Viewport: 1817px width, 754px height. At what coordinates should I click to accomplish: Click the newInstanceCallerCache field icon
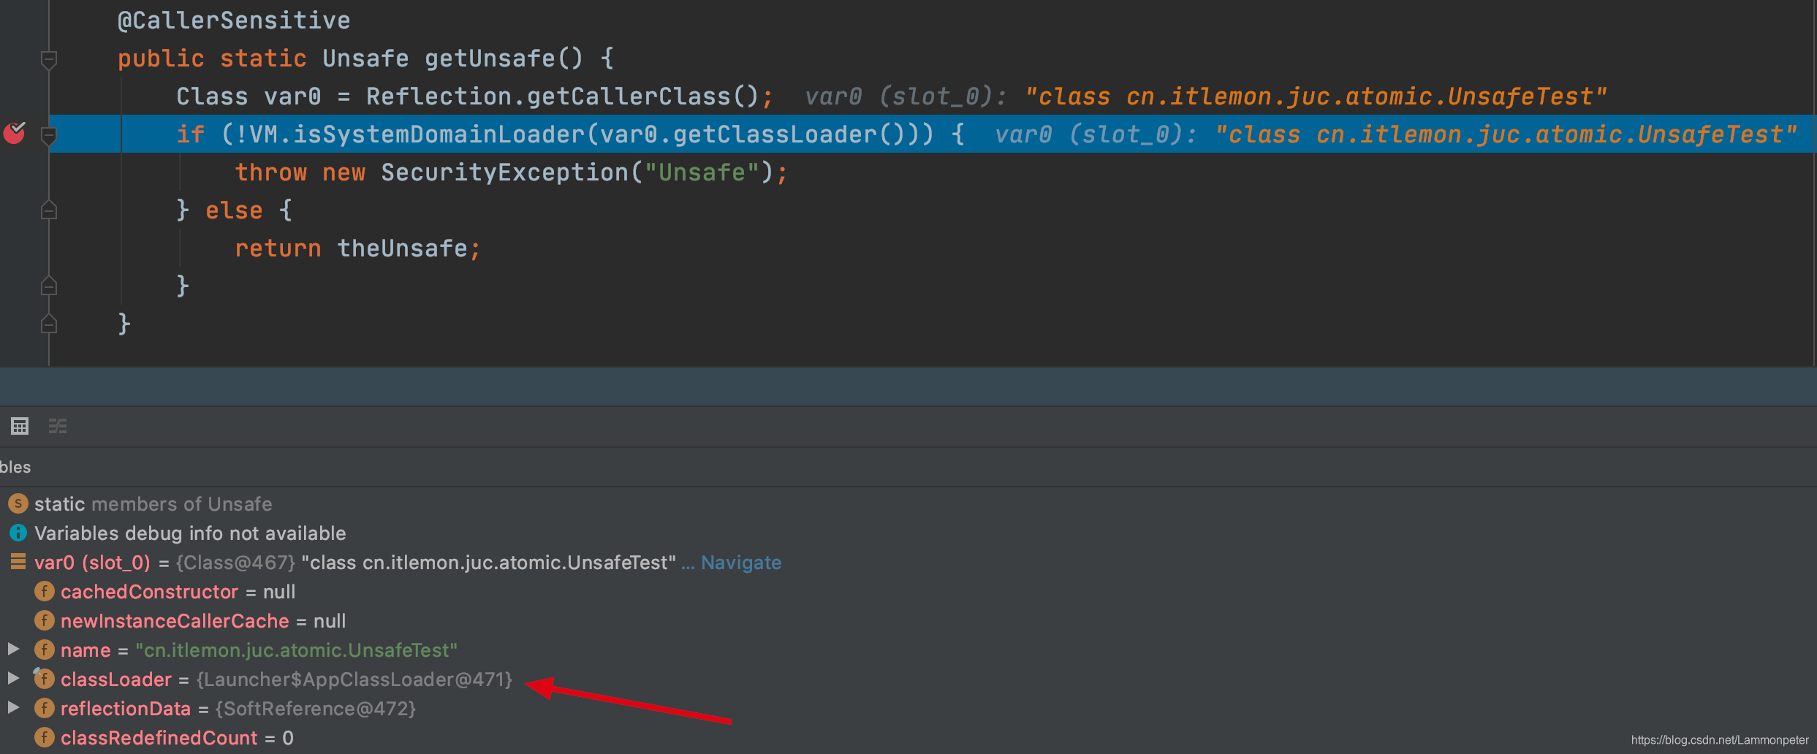[x=44, y=620]
